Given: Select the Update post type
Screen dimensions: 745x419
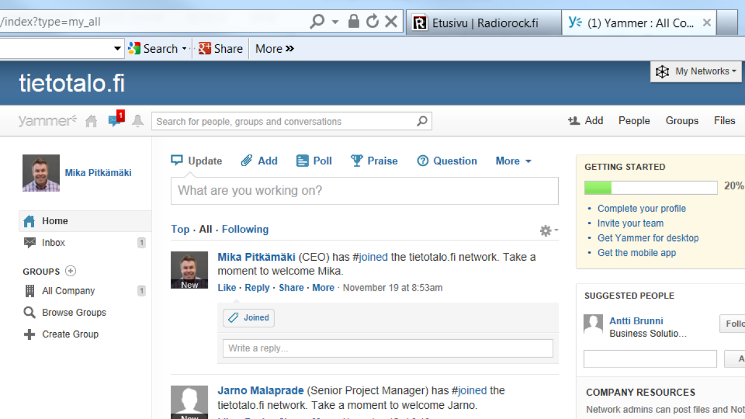Looking at the screenshot, I should tap(196, 161).
